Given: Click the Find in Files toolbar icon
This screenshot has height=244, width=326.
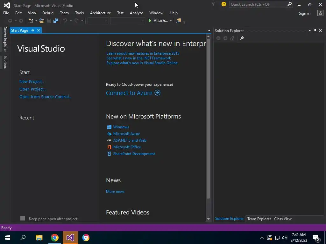Looking at the screenshot, I should tap(179, 21).
